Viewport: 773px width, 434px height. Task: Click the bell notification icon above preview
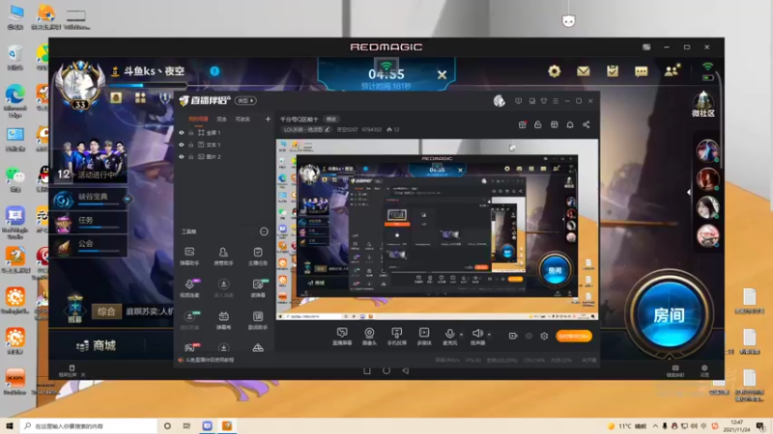click(570, 125)
